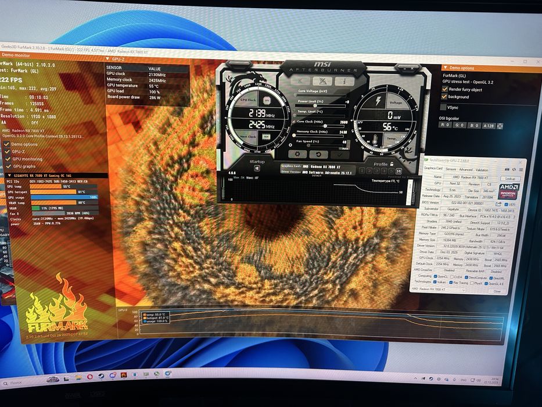Click OSI bgcolor R: 0 value field
The image size is (542, 407).
click(x=445, y=125)
